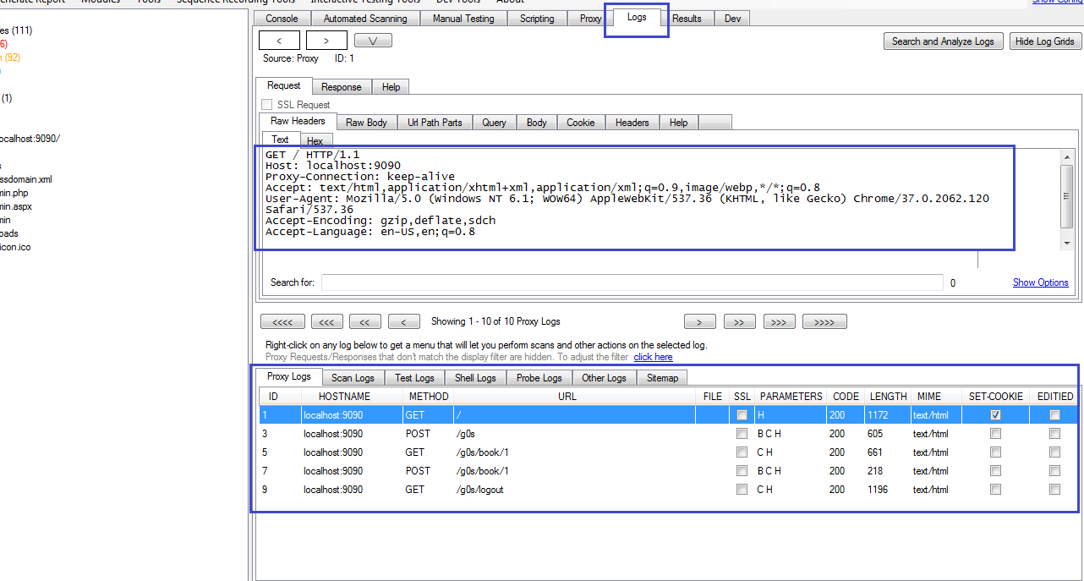Click the next log arrow above Source: Proxy
The width and height of the screenshot is (1084, 581).
point(326,39)
